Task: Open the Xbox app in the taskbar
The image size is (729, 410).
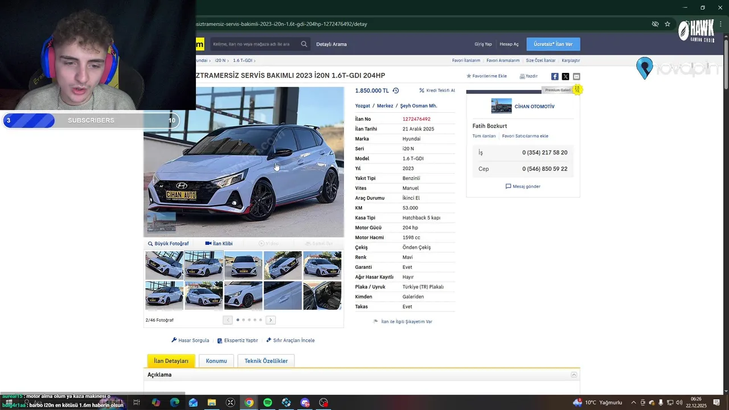Action: coord(230,403)
